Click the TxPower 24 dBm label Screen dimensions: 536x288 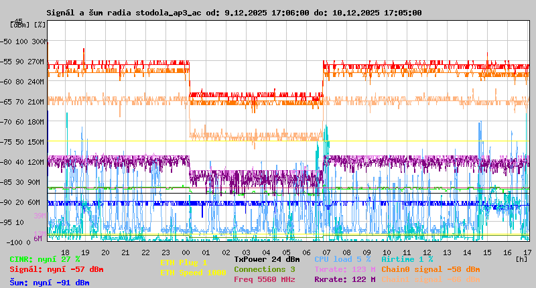tap(267, 259)
